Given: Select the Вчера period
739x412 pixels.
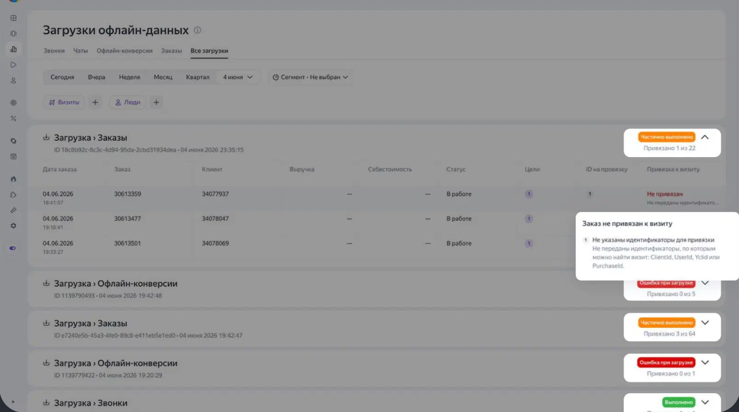Looking at the screenshot, I should [x=97, y=77].
